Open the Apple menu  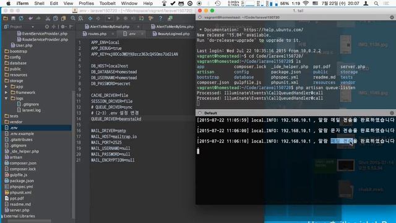coord(8,4)
